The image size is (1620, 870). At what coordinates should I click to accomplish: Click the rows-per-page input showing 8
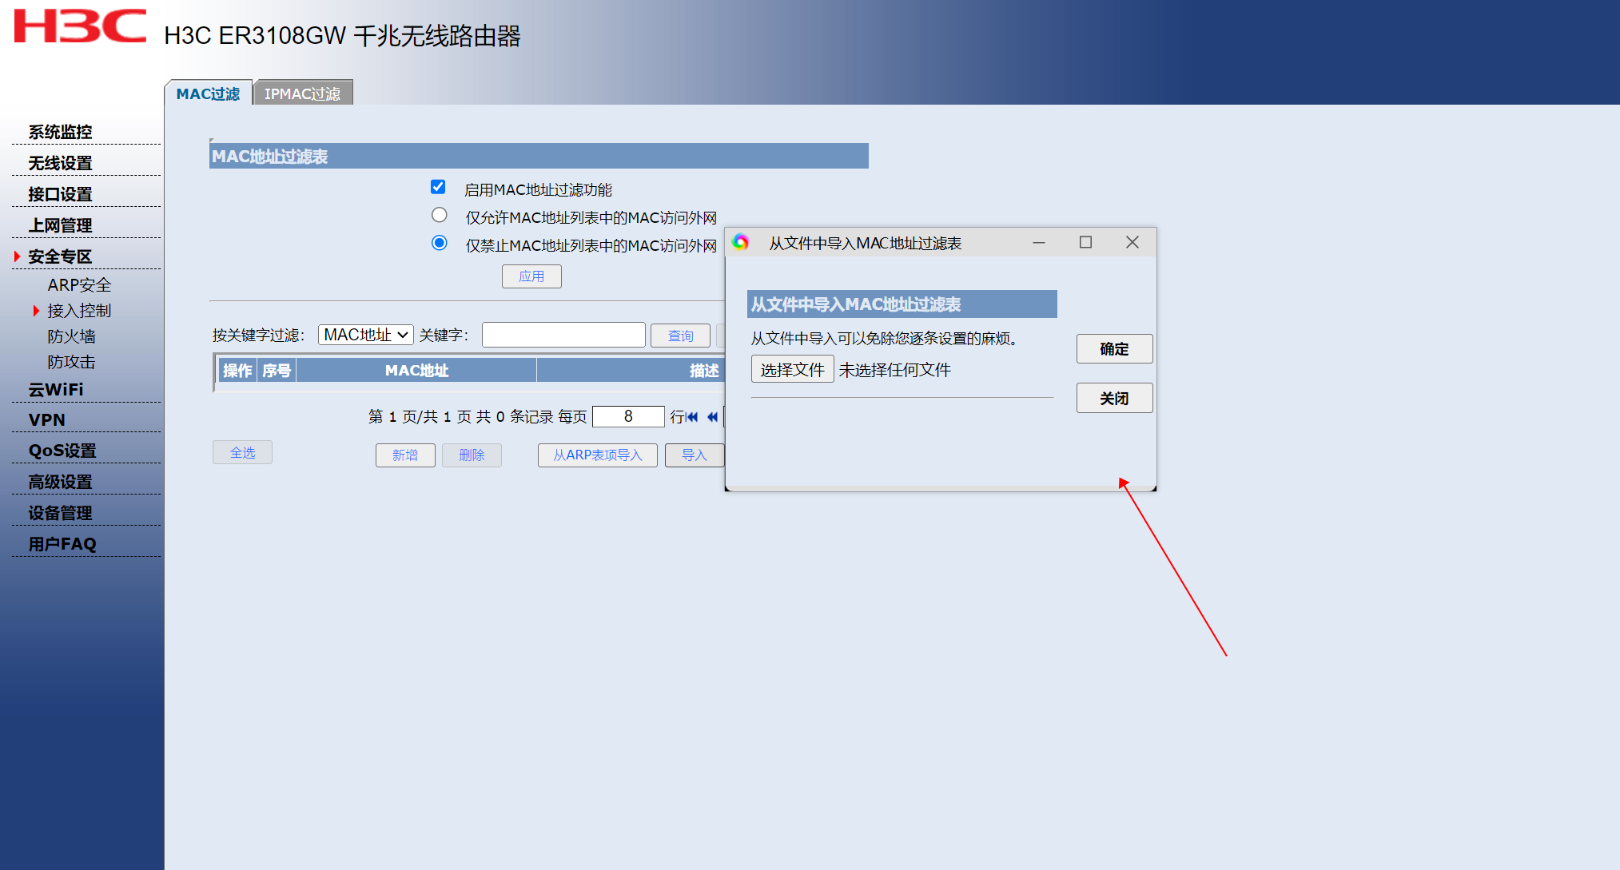(x=628, y=416)
